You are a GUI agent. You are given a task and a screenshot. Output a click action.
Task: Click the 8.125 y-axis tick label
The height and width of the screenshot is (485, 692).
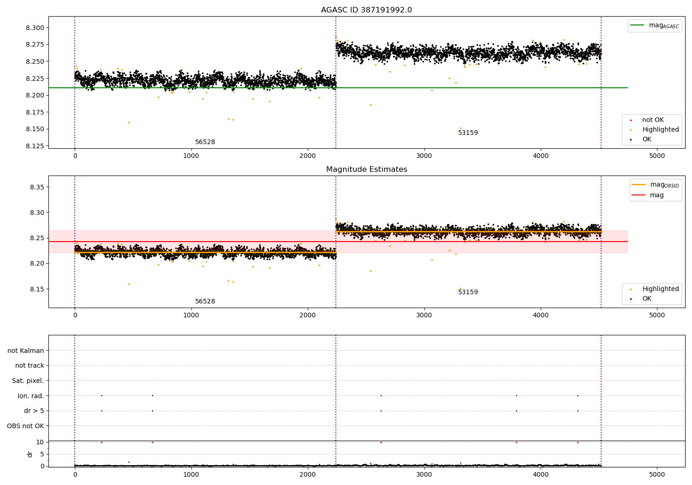35,146
